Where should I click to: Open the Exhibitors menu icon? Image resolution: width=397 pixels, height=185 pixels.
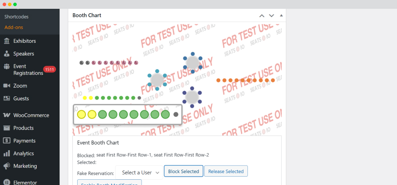pyautogui.click(x=7, y=41)
